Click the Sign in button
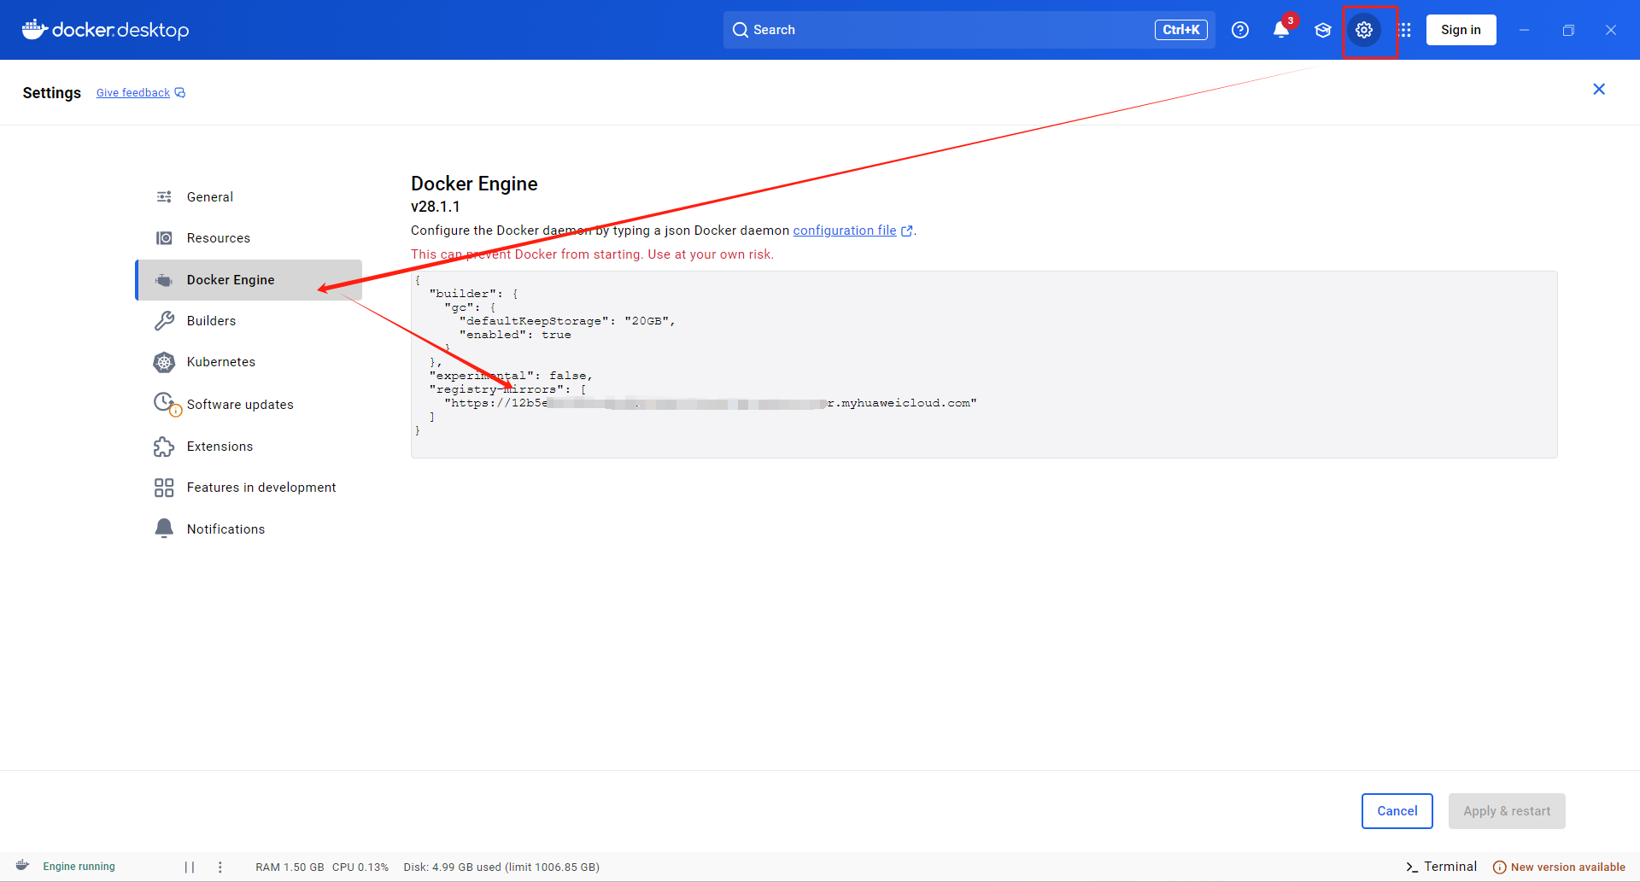Image resolution: width=1640 pixels, height=882 pixels. click(x=1461, y=30)
